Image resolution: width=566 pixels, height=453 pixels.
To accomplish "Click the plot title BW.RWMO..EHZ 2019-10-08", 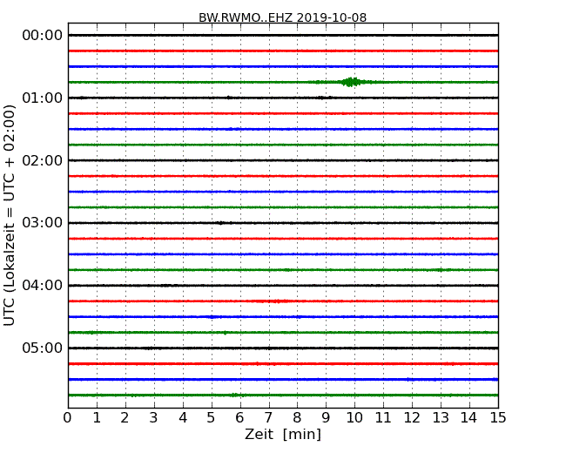I will click(283, 17).
